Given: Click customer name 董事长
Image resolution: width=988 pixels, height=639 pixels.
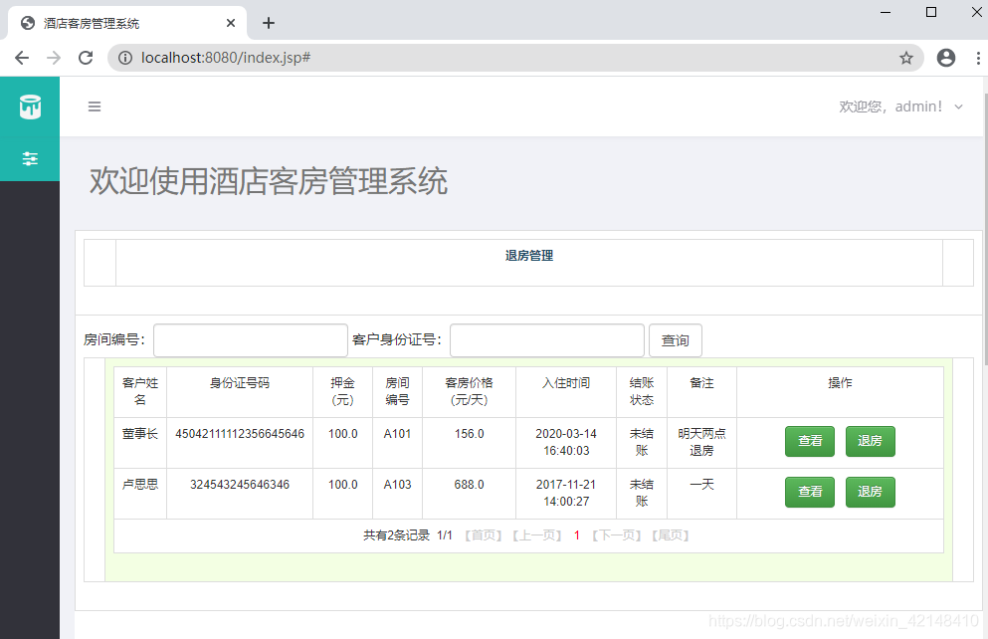Looking at the screenshot, I should [x=140, y=434].
